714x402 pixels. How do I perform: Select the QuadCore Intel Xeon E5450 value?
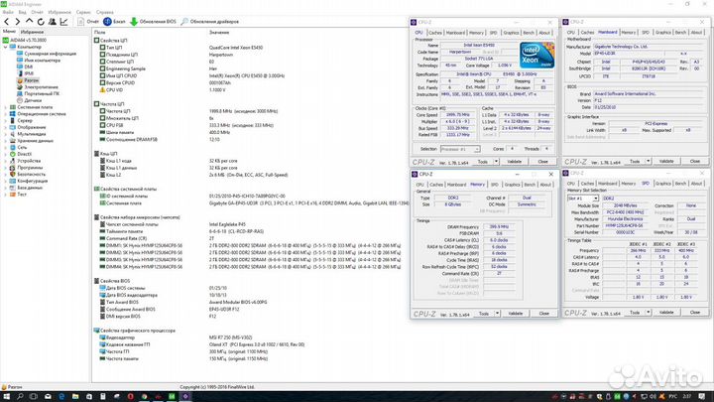coord(236,48)
